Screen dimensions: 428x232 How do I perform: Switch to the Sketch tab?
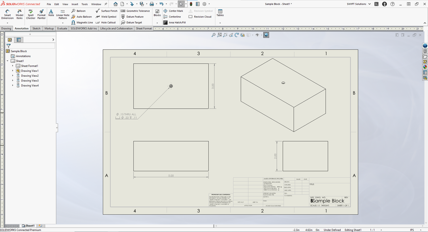(x=36, y=28)
